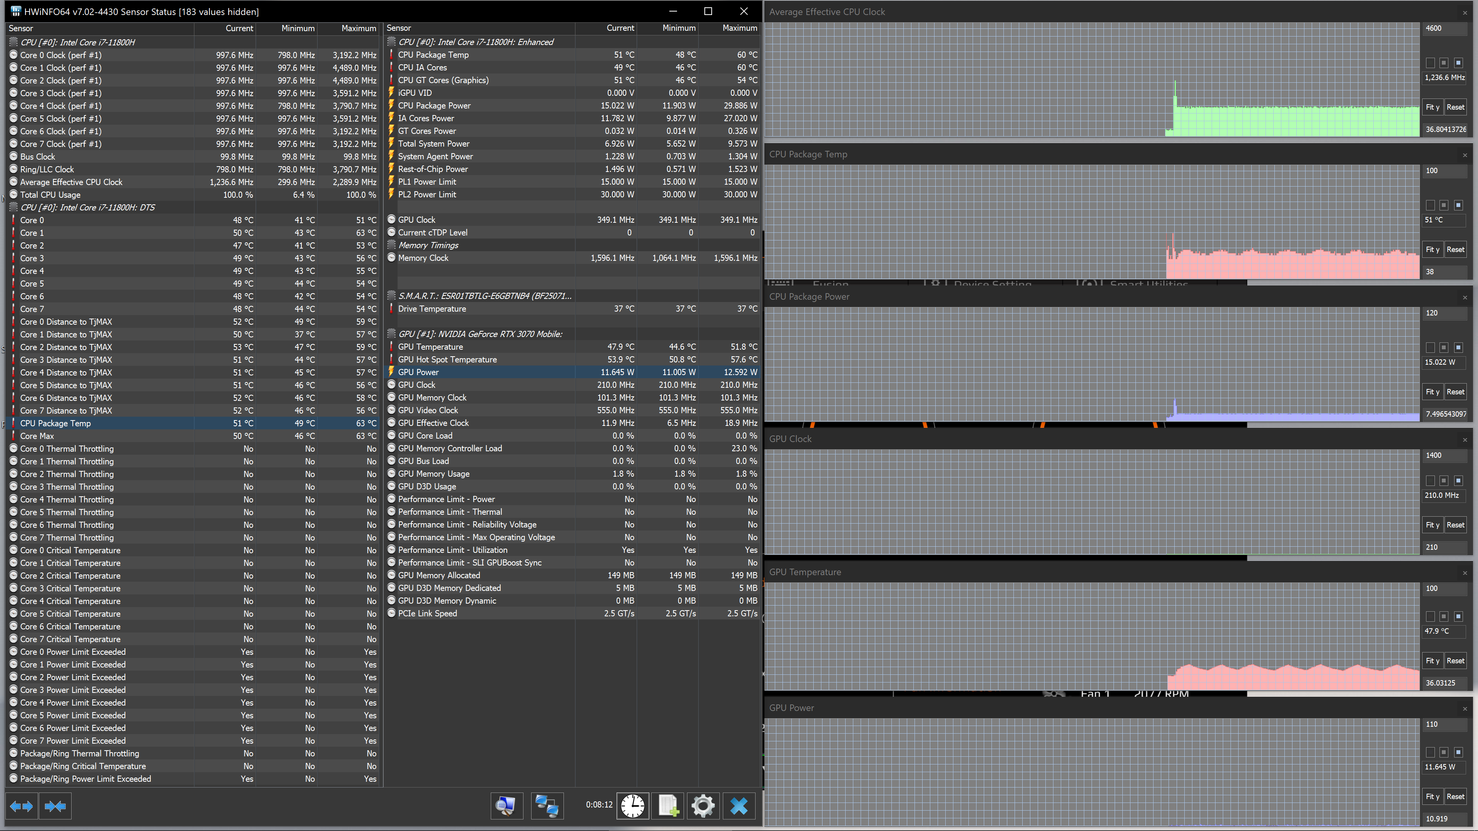Click the collapse columns inward-arrows icon

[x=55, y=806]
